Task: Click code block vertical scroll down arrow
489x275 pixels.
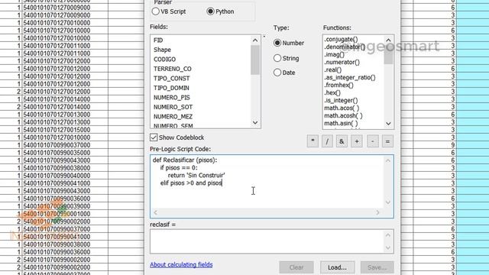Action: [388, 202]
